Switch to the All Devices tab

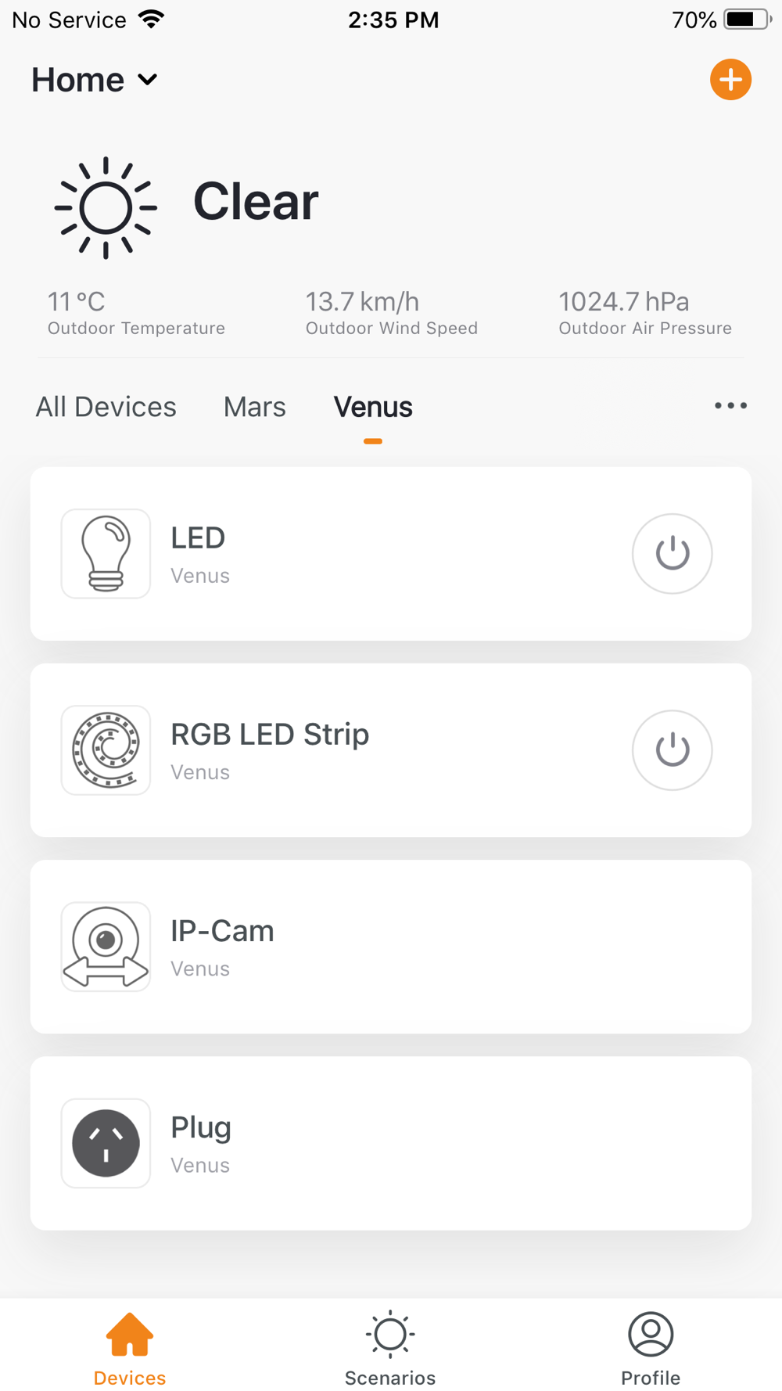pyautogui.click(x=106, y=407)
